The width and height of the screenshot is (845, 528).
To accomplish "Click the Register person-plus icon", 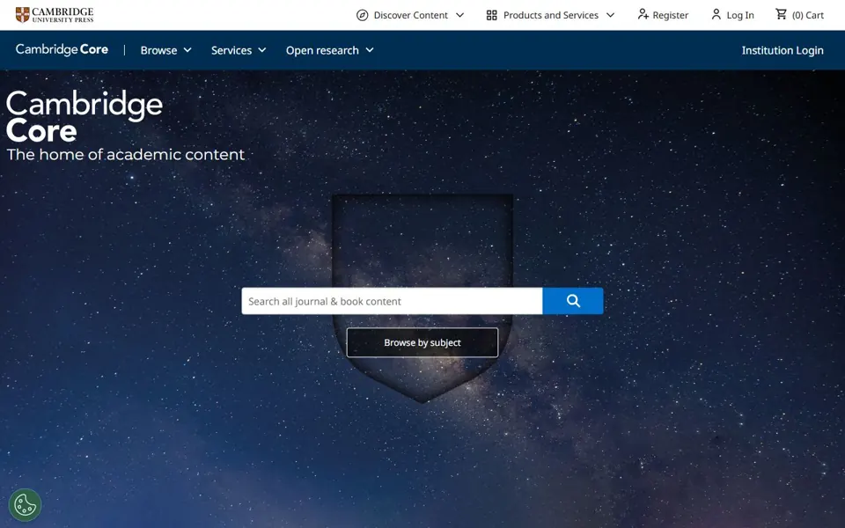I will coord(643,15).
